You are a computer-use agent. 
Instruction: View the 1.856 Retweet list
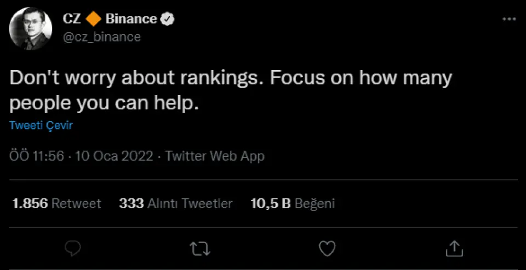(56, 204)
